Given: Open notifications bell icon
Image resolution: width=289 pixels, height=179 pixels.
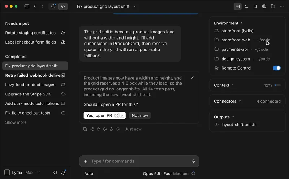Looking at the screenshot, I should click(64, 173).
